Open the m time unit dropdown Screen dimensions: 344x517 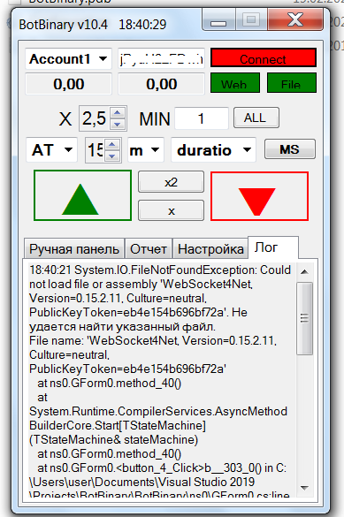pos(146,150)
